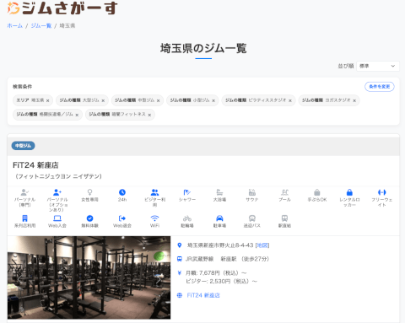
Task: Remove the 中型ジム filter chip
Action: tap(159, 100)
